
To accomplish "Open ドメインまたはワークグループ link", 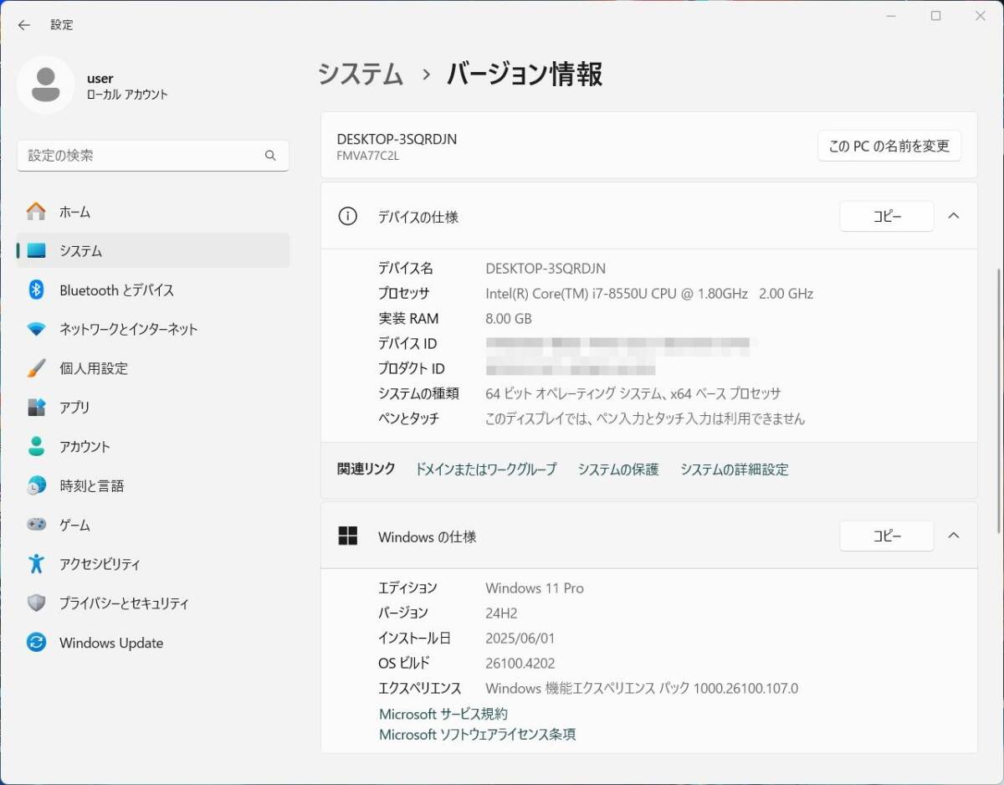I will (x=486, y=469).
